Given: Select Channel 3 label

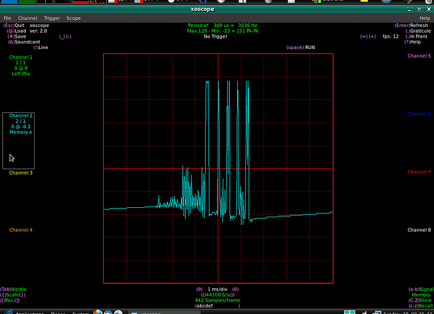Looking at the screenshot, I should tap(21, 173).
